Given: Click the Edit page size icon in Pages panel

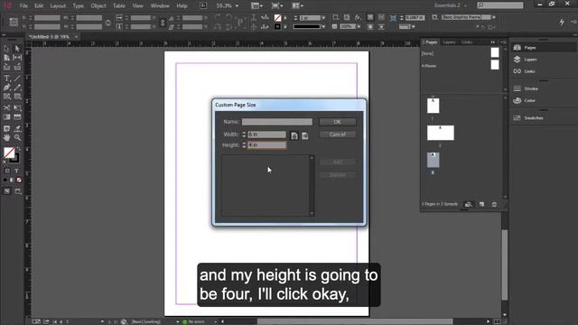Looking at the screenshot, I should [468, 205].
